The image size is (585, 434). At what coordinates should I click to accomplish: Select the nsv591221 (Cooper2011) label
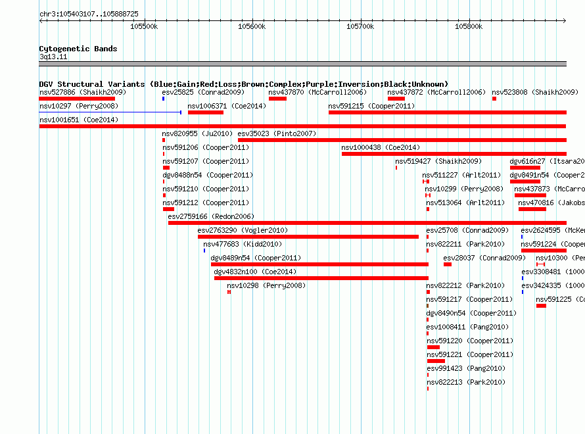(470, 354)
